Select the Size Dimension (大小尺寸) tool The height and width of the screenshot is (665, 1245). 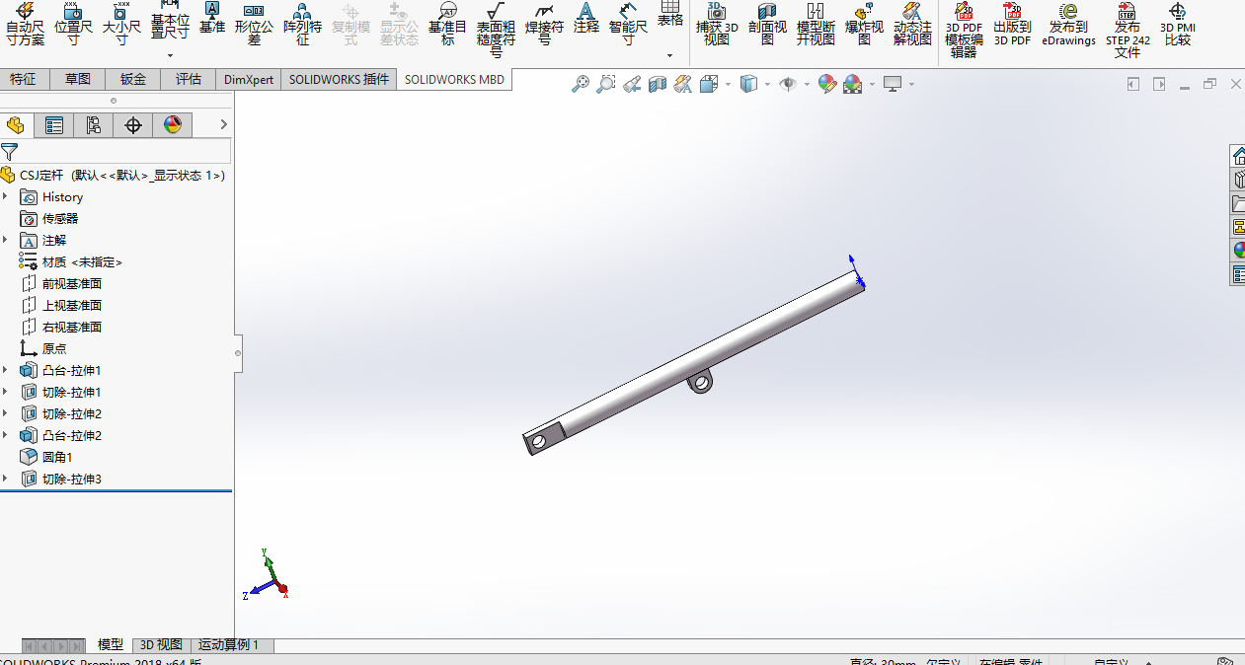pos(121,25)
